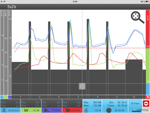Screen dimensions: 150x113
Task: Tap the red stop Interrompi icon
Action: click(146, 104)
